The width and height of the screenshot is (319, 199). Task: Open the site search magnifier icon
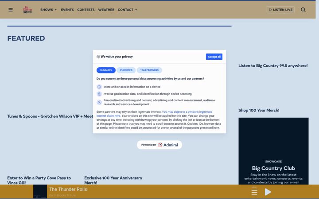pyautogui.click(x=303, y=10)
